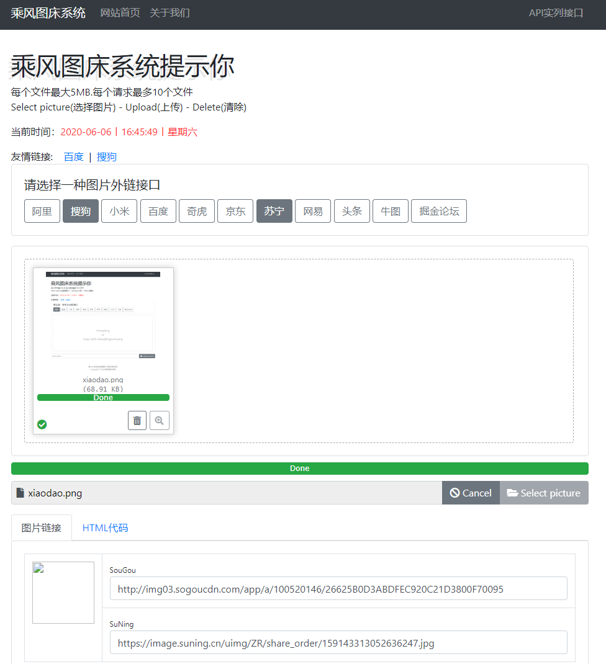Click the green success checkmark on the thumbnail
This screenshot has width=606, height=664.
[x=42, y=424]
